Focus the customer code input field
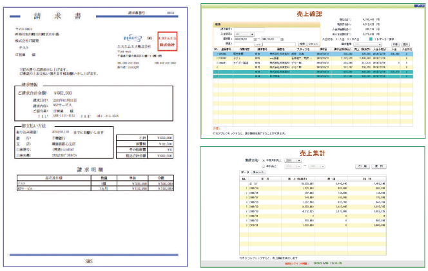Screen dimensions: 428x271 click(x=244, y=44)
